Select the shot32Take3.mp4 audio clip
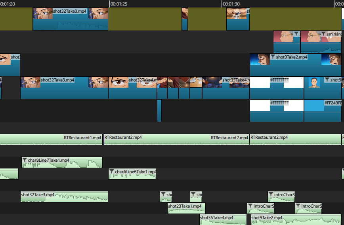 (64, 197)
